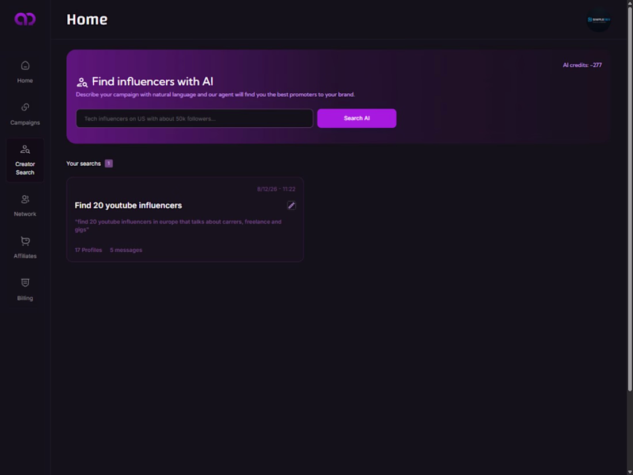Click the Your searchs count badge
This screenshot has height=475, width=633.
[x=109, y=164]
